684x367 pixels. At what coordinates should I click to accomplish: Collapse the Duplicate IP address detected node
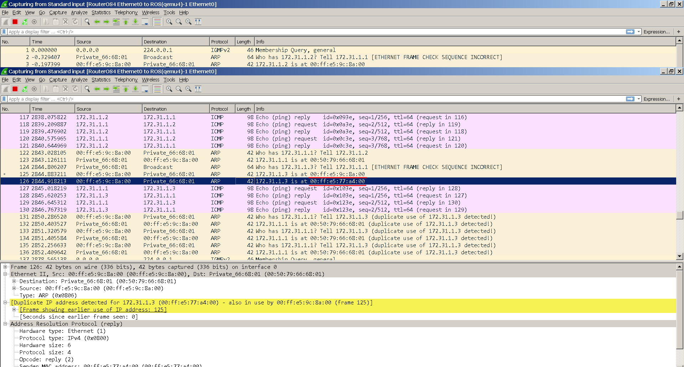5,302
